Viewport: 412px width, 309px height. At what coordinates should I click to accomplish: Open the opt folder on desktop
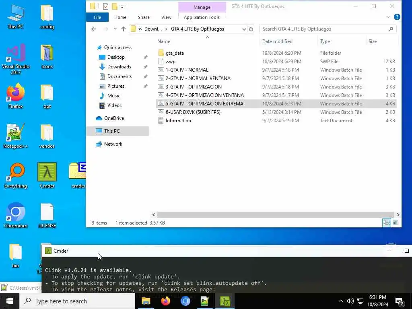pos(47,97)
